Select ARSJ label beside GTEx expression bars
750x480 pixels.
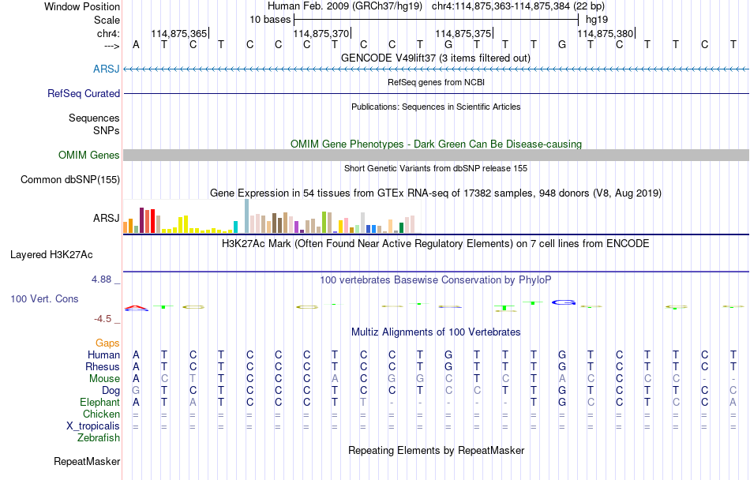(107, 218)
